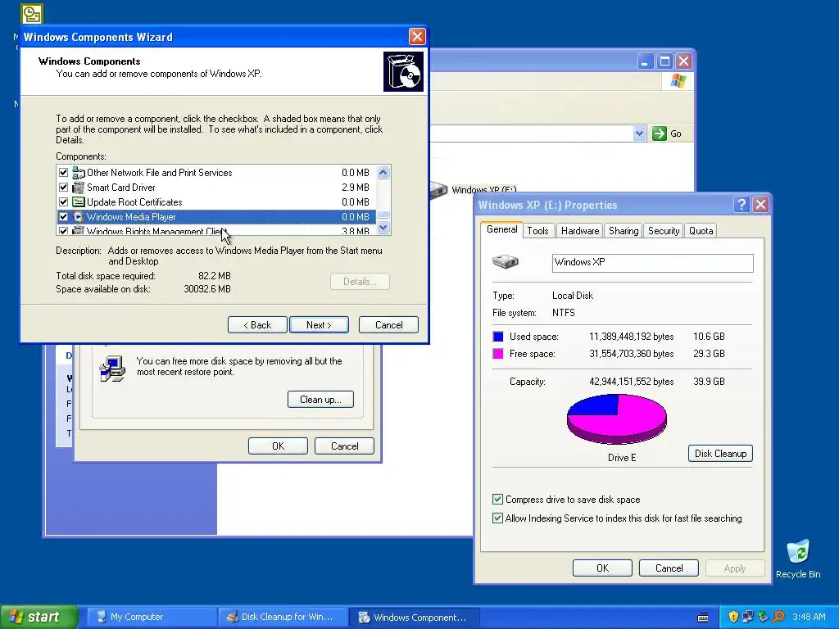
Task: Click the '2.9 MB' size value
Action: click(356, 188)
